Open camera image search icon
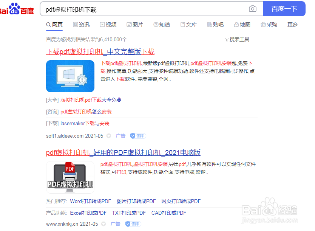 253,9
